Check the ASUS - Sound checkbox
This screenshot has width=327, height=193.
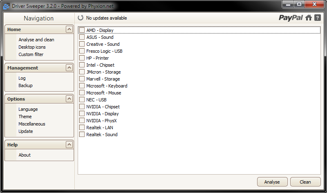(x=82, y=37)
